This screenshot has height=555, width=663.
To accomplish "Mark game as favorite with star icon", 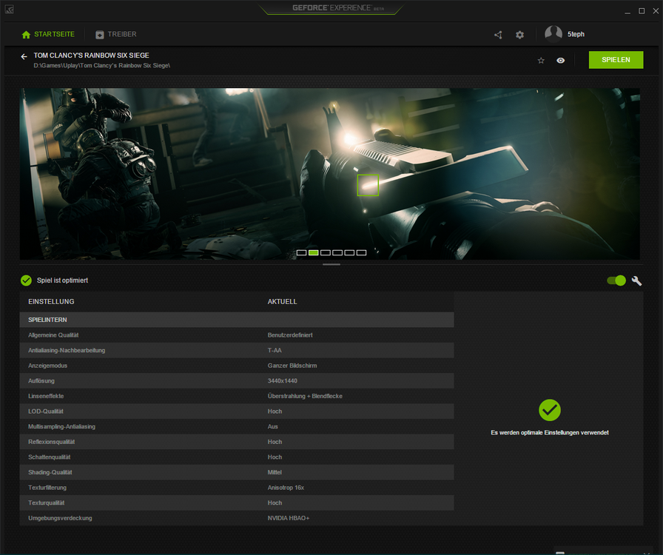I will [541, 61].
